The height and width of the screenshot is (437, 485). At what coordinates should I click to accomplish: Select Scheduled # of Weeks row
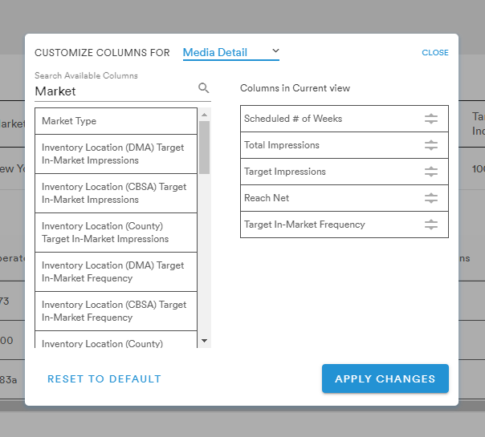pos(344,119)
